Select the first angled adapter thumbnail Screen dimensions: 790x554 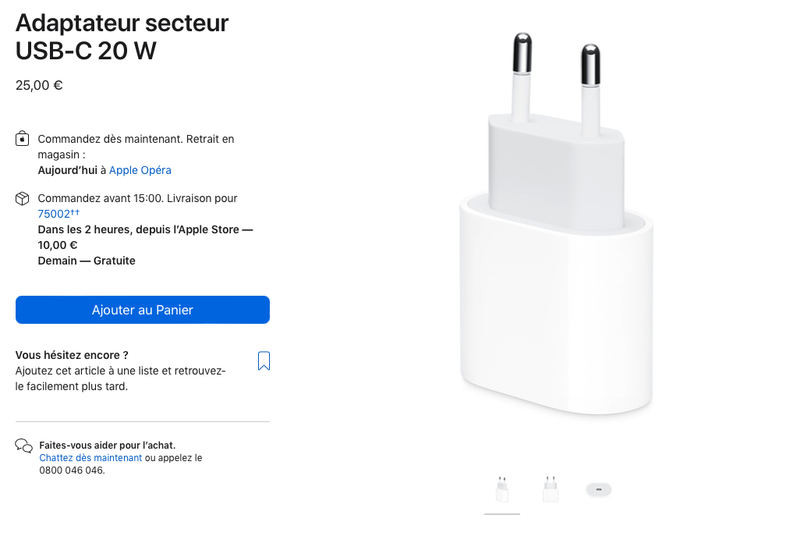coord(501,490)
